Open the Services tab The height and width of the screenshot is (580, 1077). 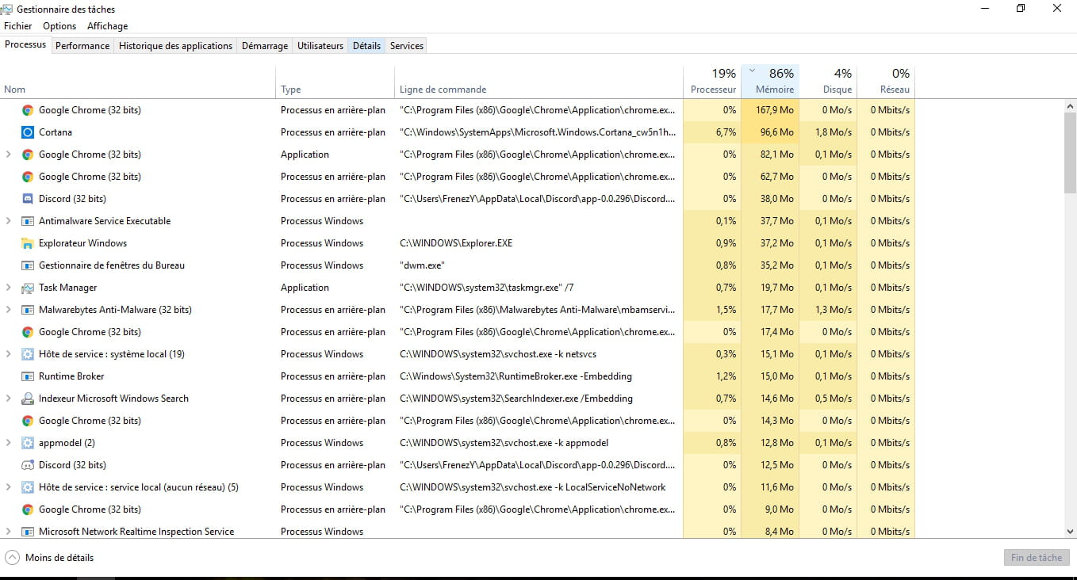pos(407,46)
